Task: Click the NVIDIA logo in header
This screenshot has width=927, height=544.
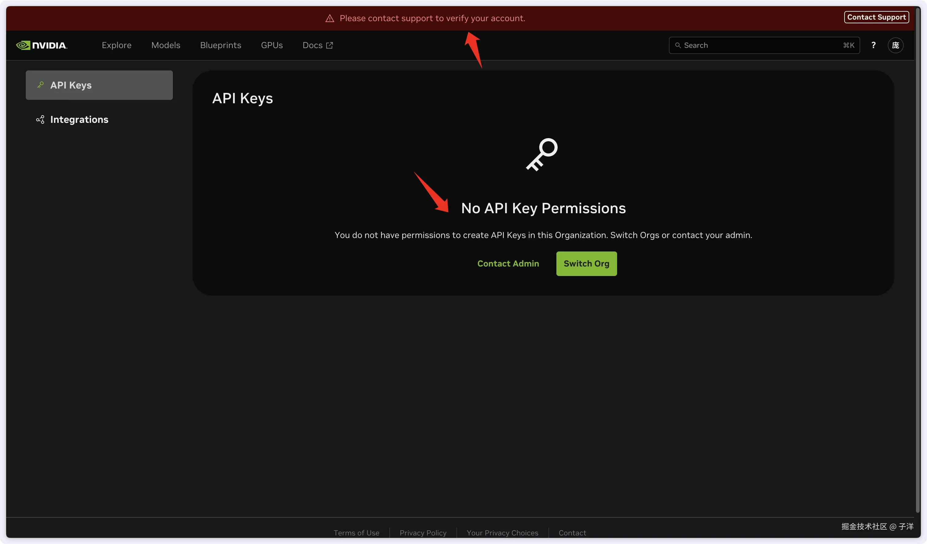Action: pyautogui.click(x=42, y=45)
